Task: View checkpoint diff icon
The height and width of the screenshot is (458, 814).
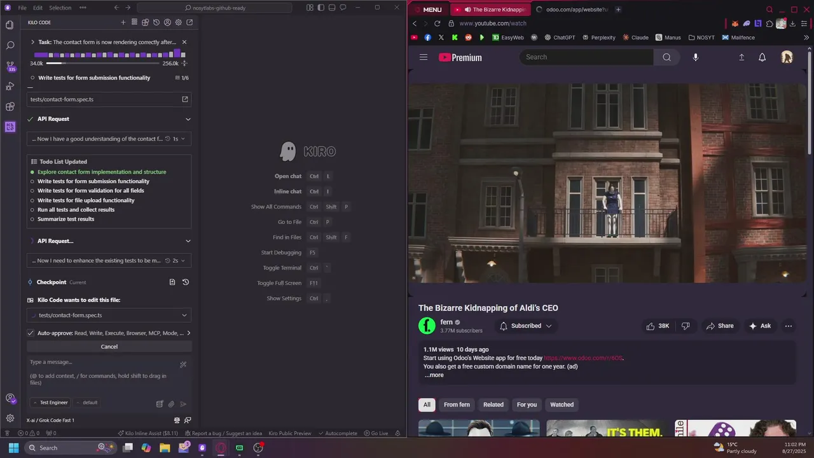Action: tap(172, 282)
